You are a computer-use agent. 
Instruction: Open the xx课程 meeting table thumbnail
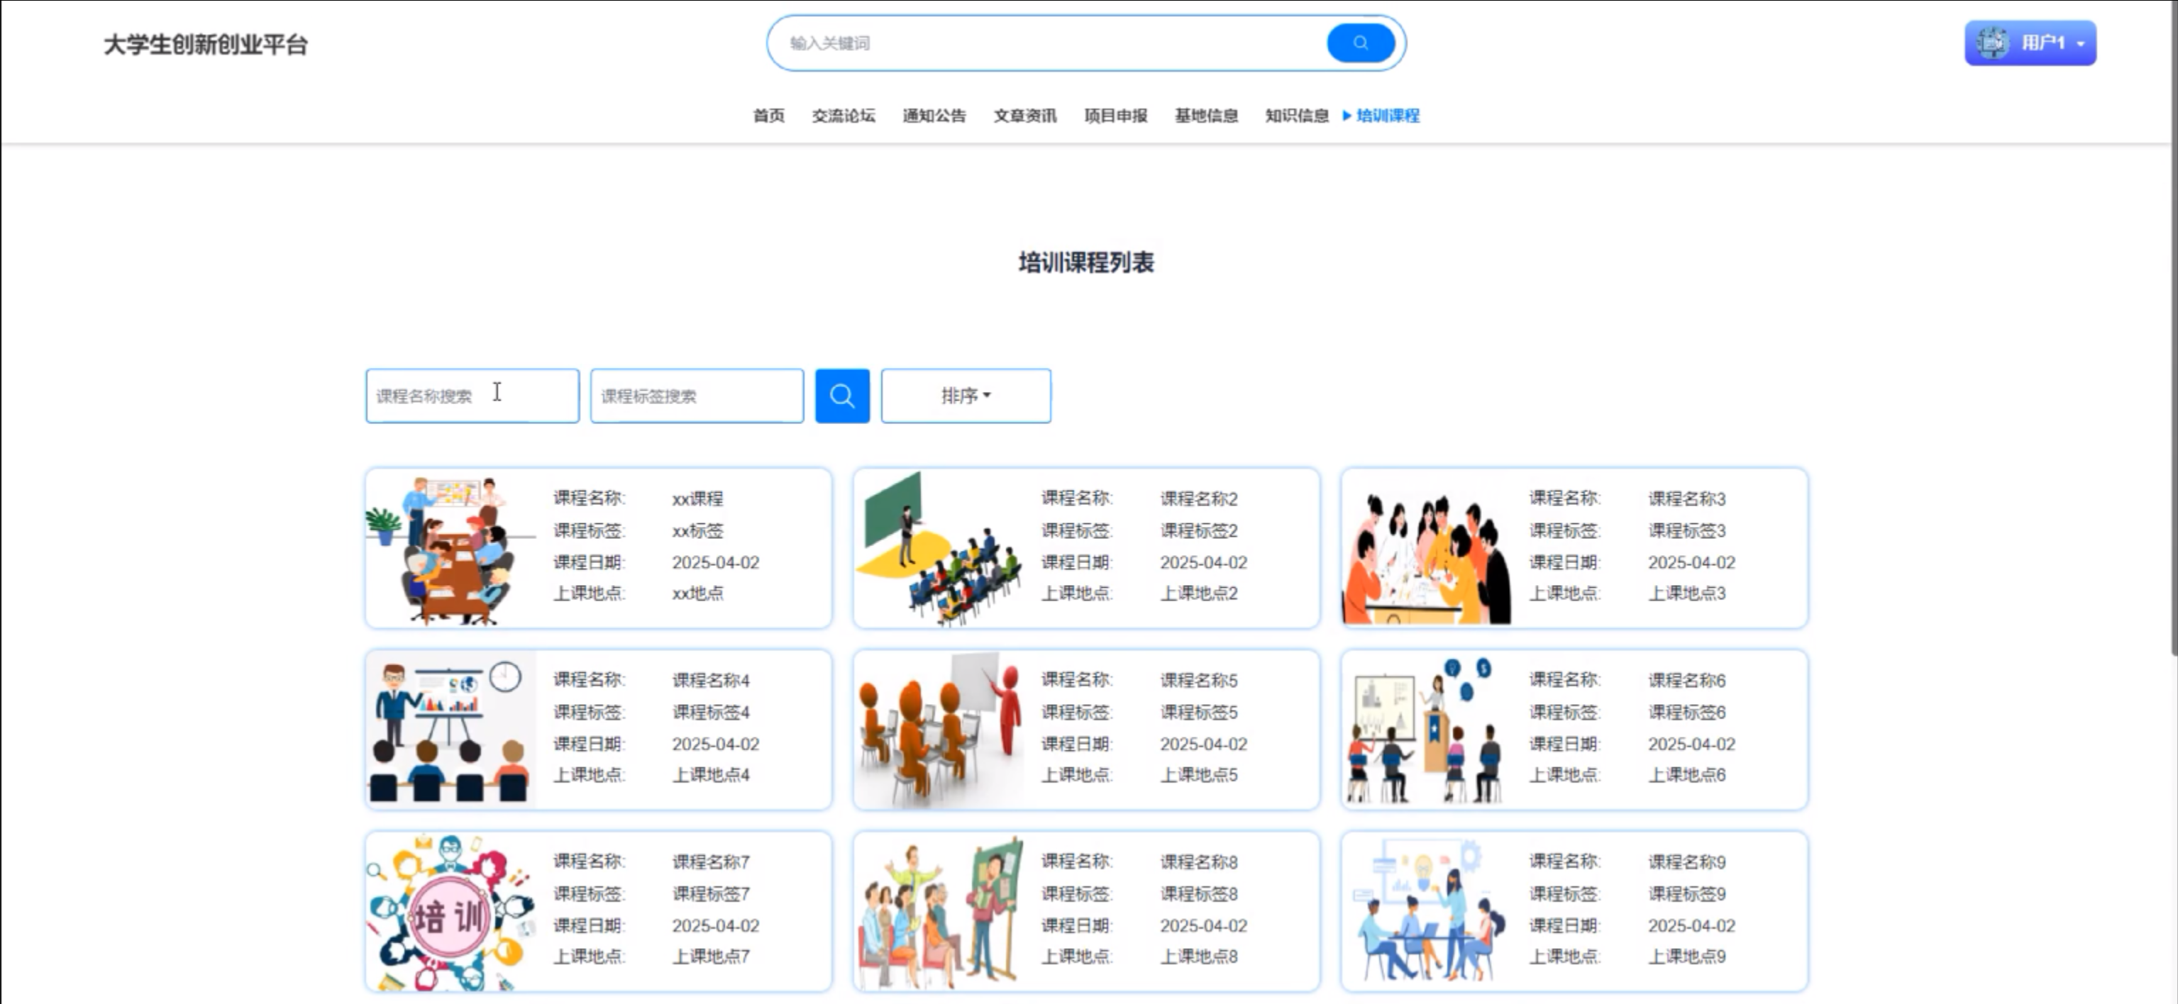coord(450,550)
